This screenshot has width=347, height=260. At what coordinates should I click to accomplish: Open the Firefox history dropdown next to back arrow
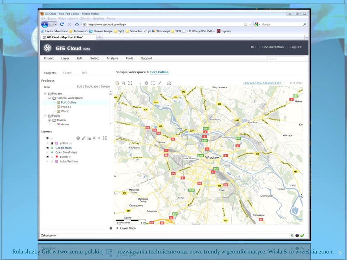[x=56, y=24]
